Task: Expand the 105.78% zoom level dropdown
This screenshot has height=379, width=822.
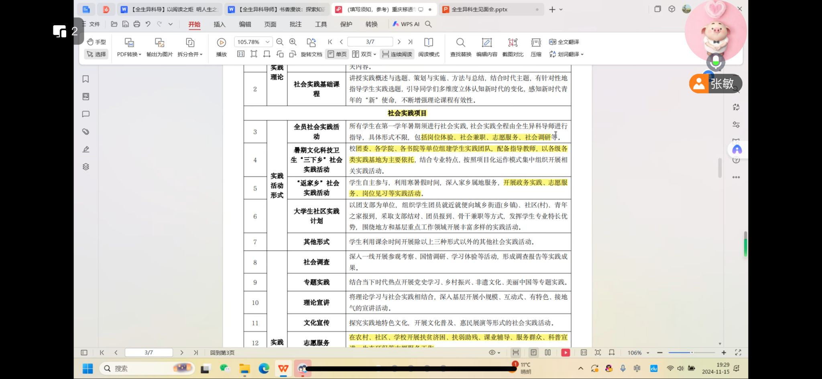Action: pyautogui.click(x=267, y=42)
